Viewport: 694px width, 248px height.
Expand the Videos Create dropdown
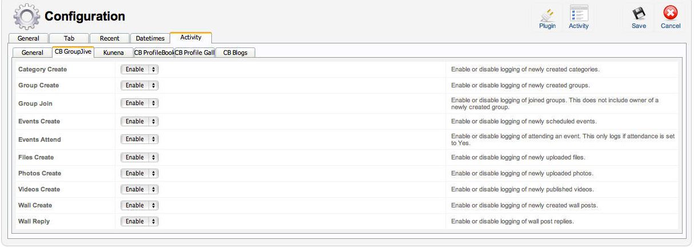point(139,189)
